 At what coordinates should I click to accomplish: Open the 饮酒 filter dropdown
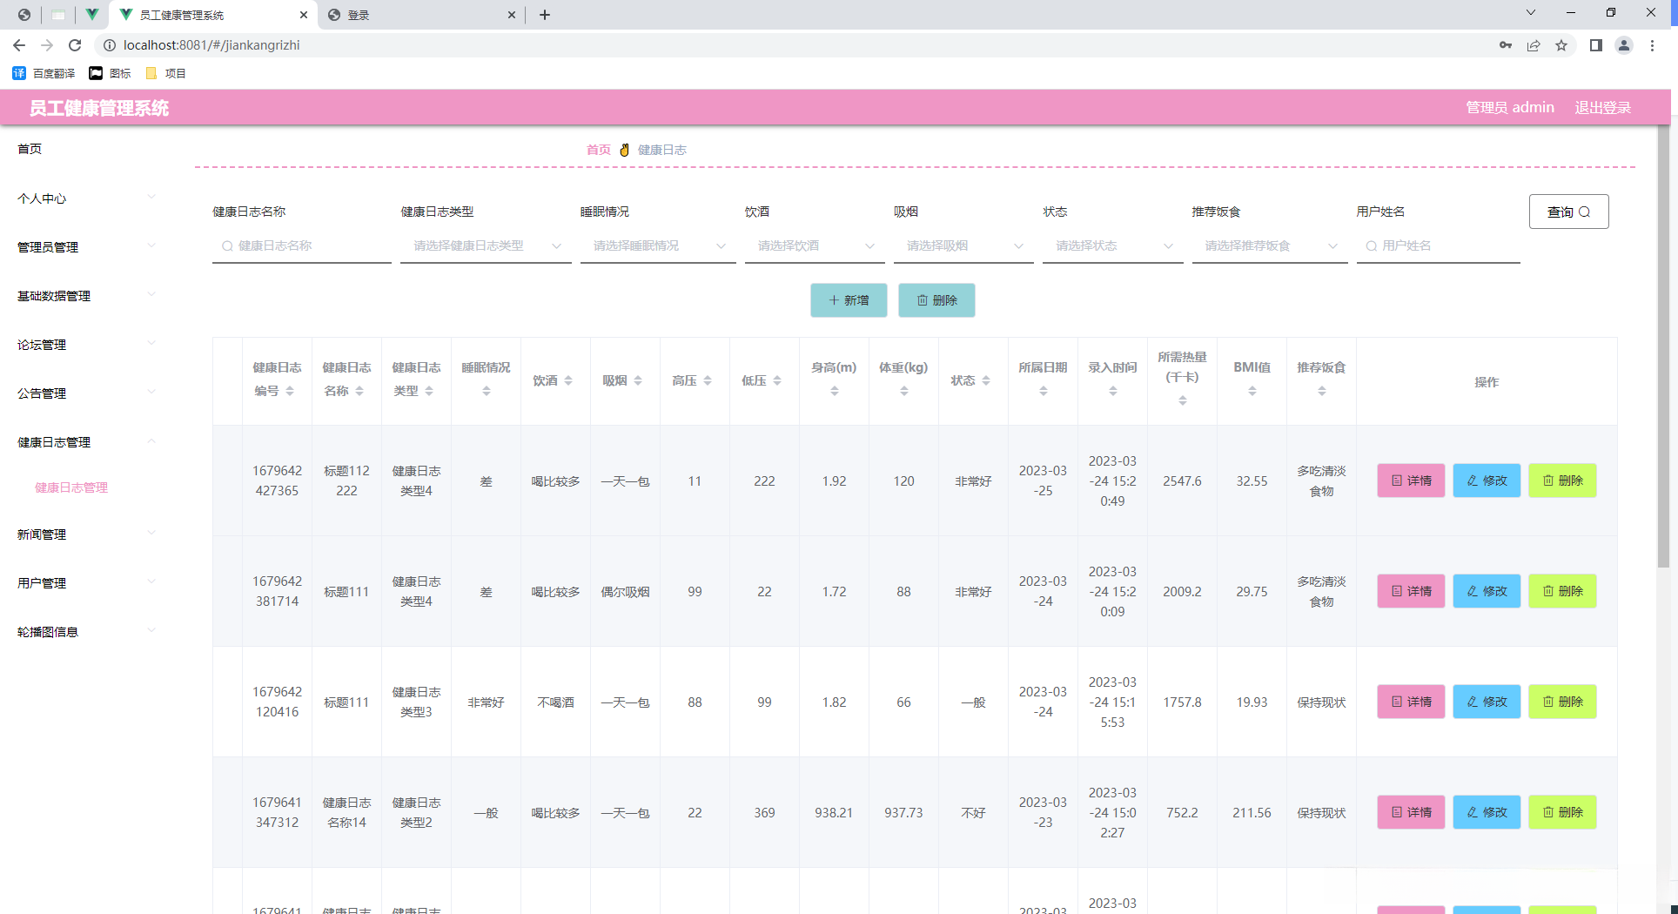click(x=815, y=246)
